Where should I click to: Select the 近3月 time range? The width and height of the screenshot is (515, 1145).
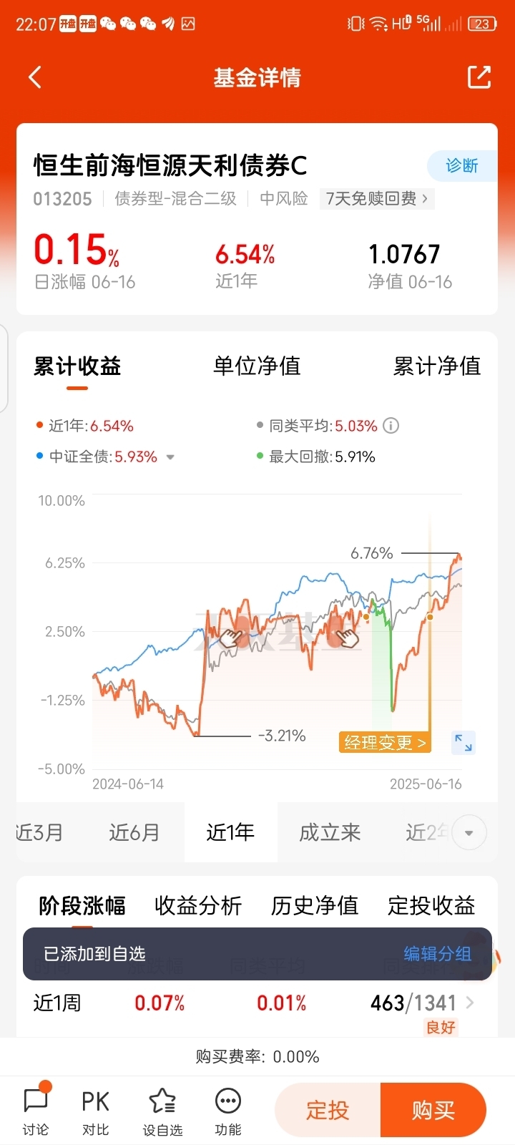pos(39,832)
